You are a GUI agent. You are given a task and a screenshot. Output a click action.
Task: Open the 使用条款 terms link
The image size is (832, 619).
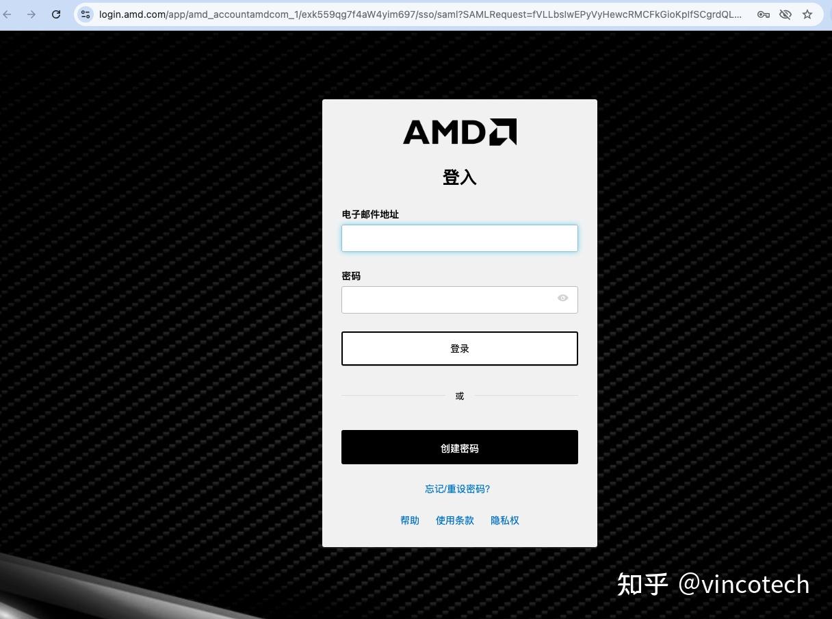pyautogui.click(x=454, y=520)
